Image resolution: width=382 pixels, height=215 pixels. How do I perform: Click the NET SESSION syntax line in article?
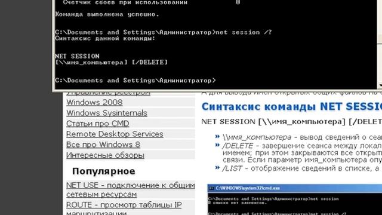point(292,122)
